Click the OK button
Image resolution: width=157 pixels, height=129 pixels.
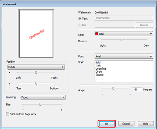(107, 124)
